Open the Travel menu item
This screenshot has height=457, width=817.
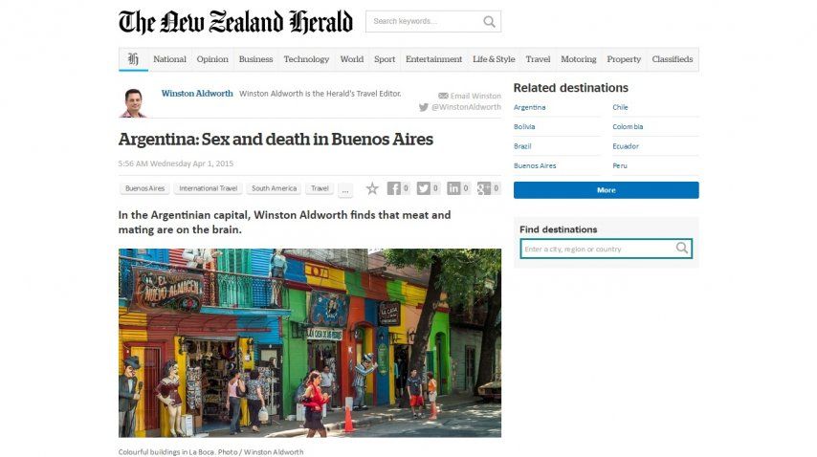point(538,59)
